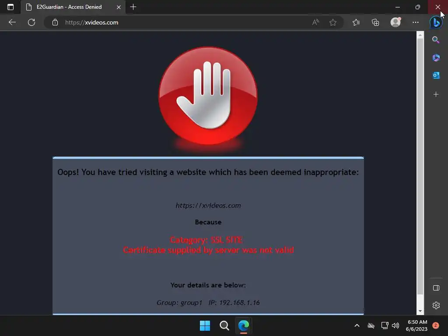The image size is (448, 336).
Task: Open the Bing chat sidebar
Action: [x=436, y=22]
